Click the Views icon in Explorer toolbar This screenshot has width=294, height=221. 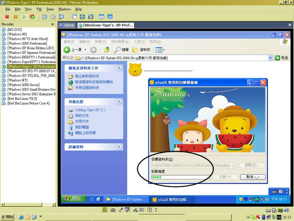159,50
